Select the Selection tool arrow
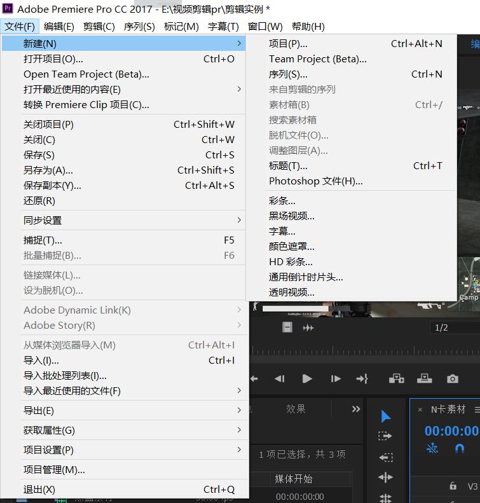Image resolution: width=480 pixels, height=503 pixels. pos(385,417)
